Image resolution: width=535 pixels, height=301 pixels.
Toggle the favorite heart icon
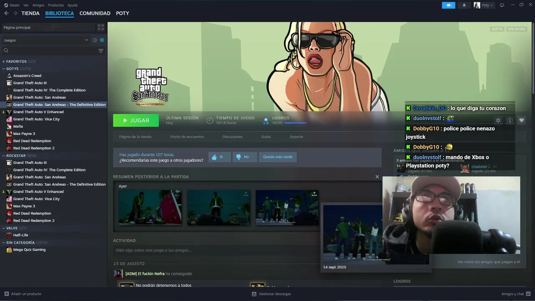(522, 120)
